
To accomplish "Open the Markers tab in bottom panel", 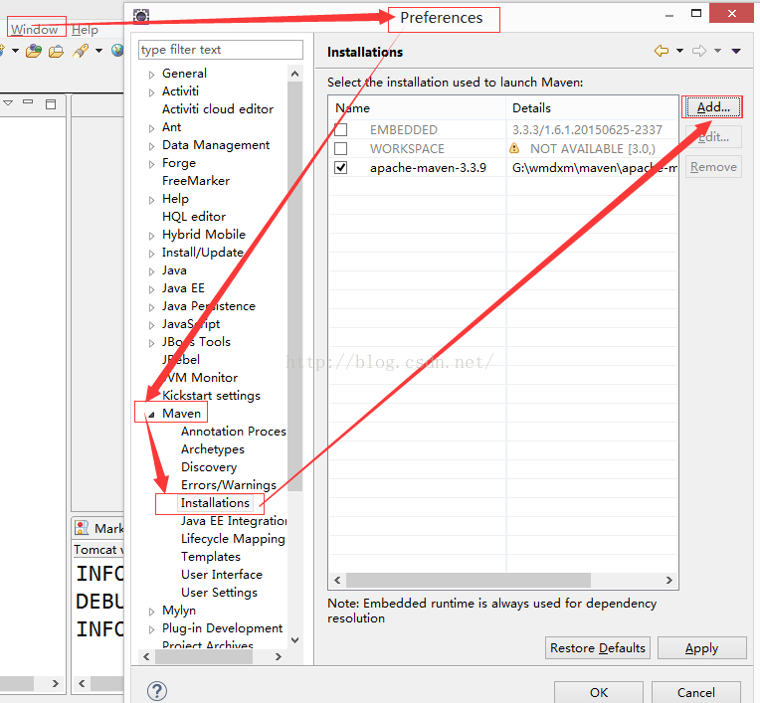I will point(99,528).
